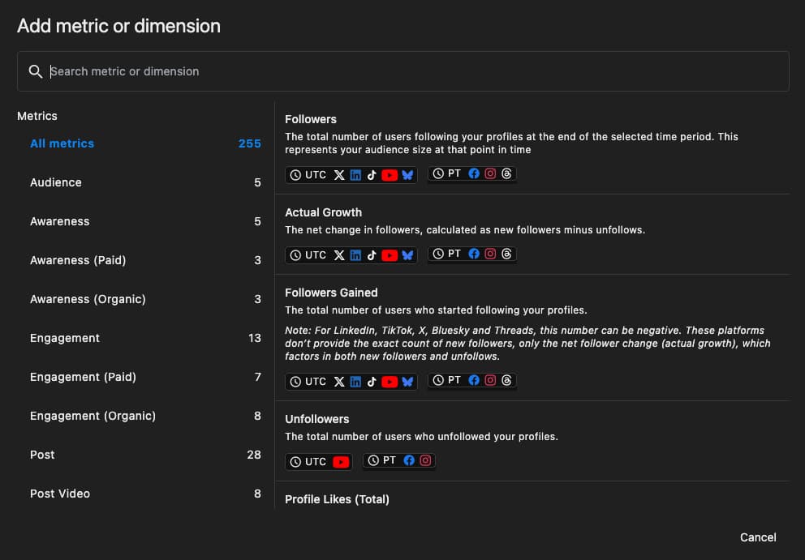Click the LinkedIn icon under Actual Growth

point(355,255)
